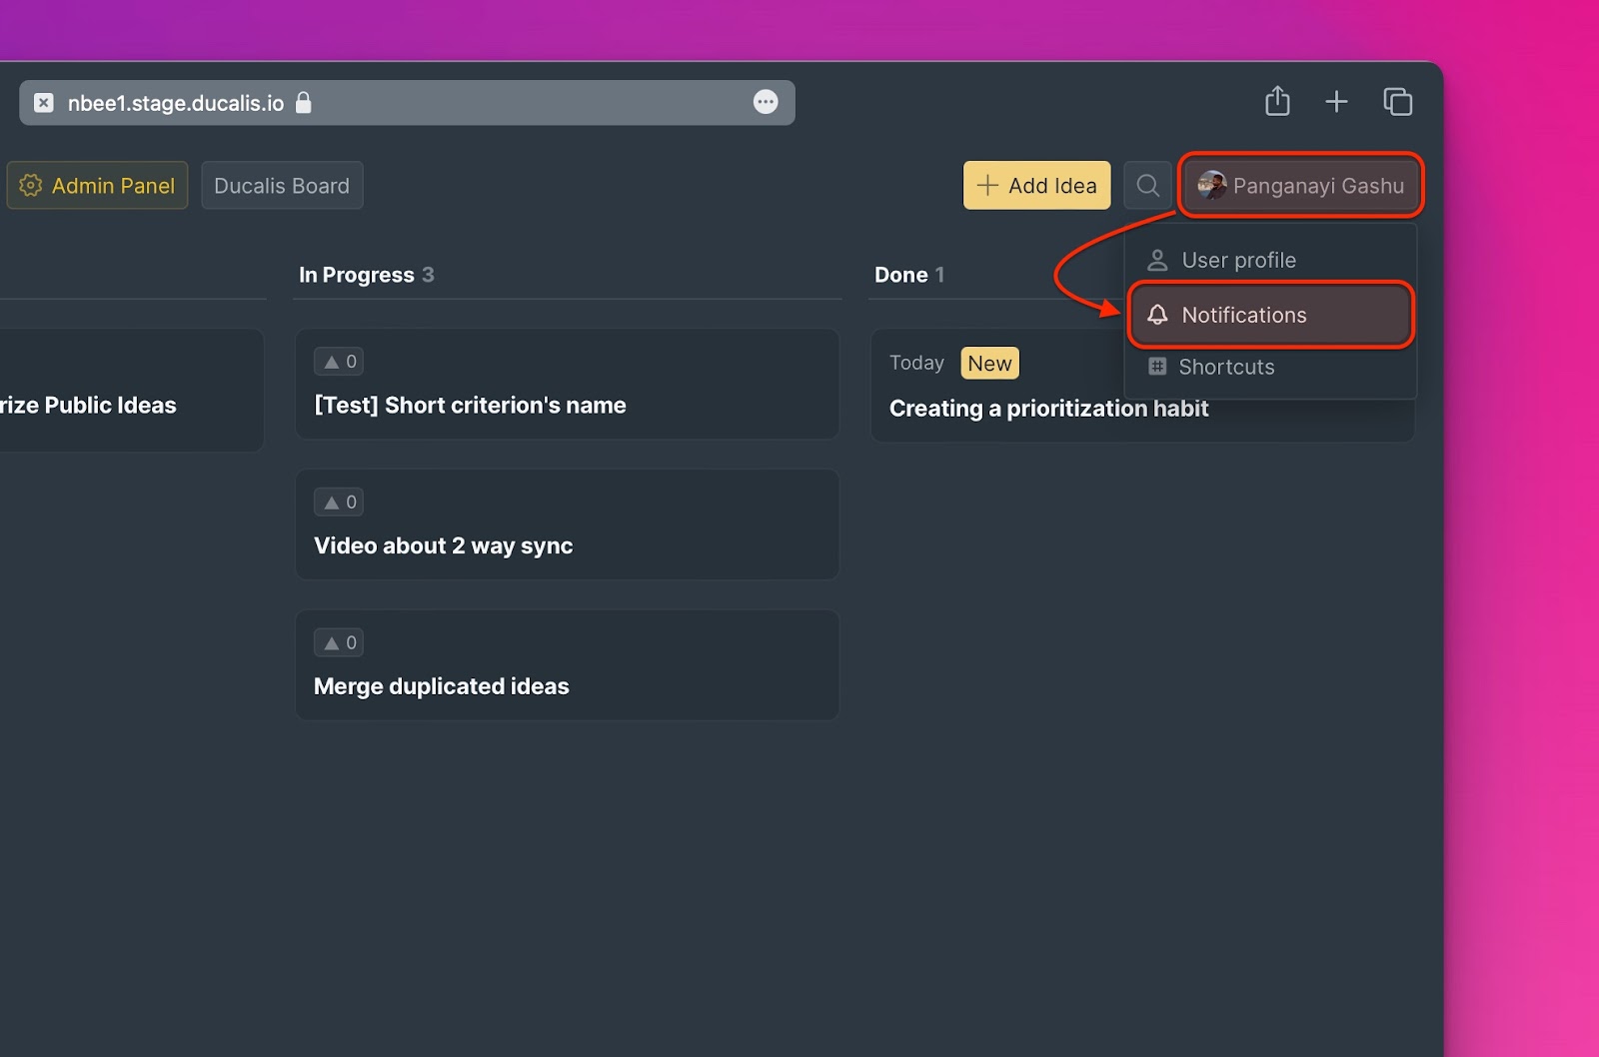1599x1057 pixels.
Task: Upvote the Merge duplicated ideas card
Action: (x=339, y=642)
